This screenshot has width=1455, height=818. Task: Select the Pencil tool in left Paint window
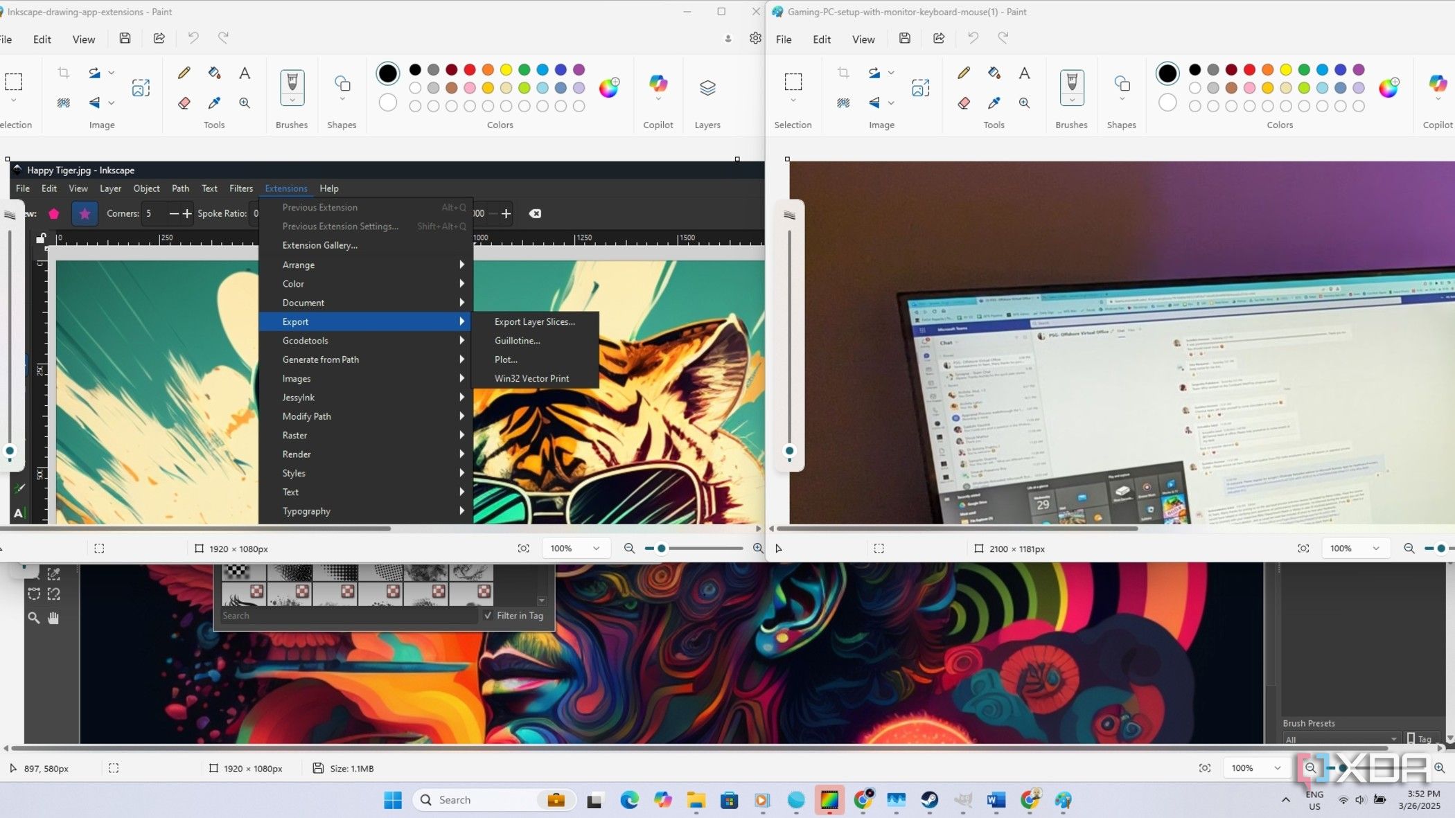[184, 73]
